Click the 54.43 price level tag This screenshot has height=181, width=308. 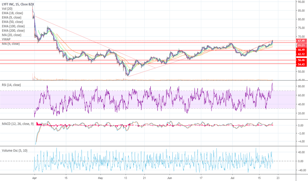pyautogui.click(x=301, y=65)
